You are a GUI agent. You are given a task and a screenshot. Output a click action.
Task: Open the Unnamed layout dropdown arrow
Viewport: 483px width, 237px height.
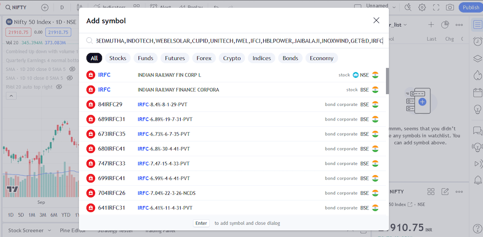pos(394,7)
